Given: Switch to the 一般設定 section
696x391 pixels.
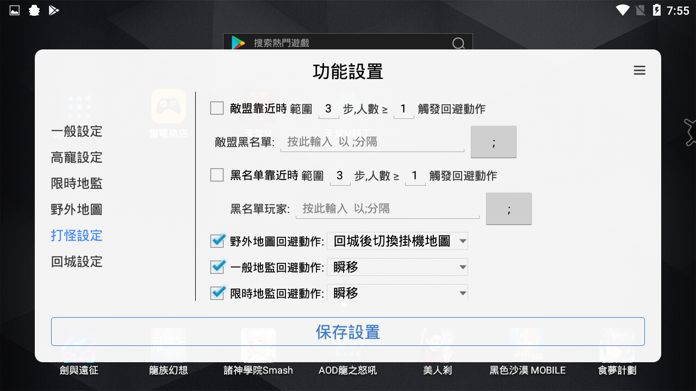Looking at the screenshot, I should [x=76, y=131].
